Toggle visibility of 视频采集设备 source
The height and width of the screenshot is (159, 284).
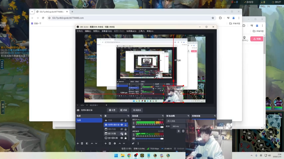pos(122,125)
